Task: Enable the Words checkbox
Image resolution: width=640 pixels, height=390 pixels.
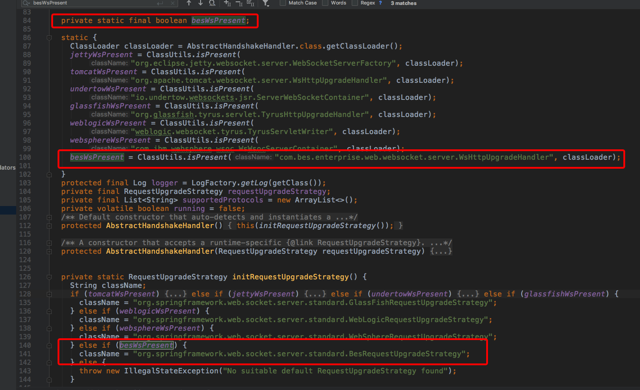Action: (x=325, y=3)
